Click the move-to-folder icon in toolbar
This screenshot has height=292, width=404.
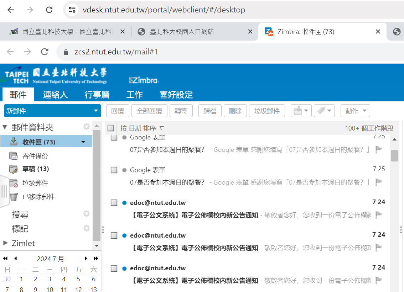point(298,111)
